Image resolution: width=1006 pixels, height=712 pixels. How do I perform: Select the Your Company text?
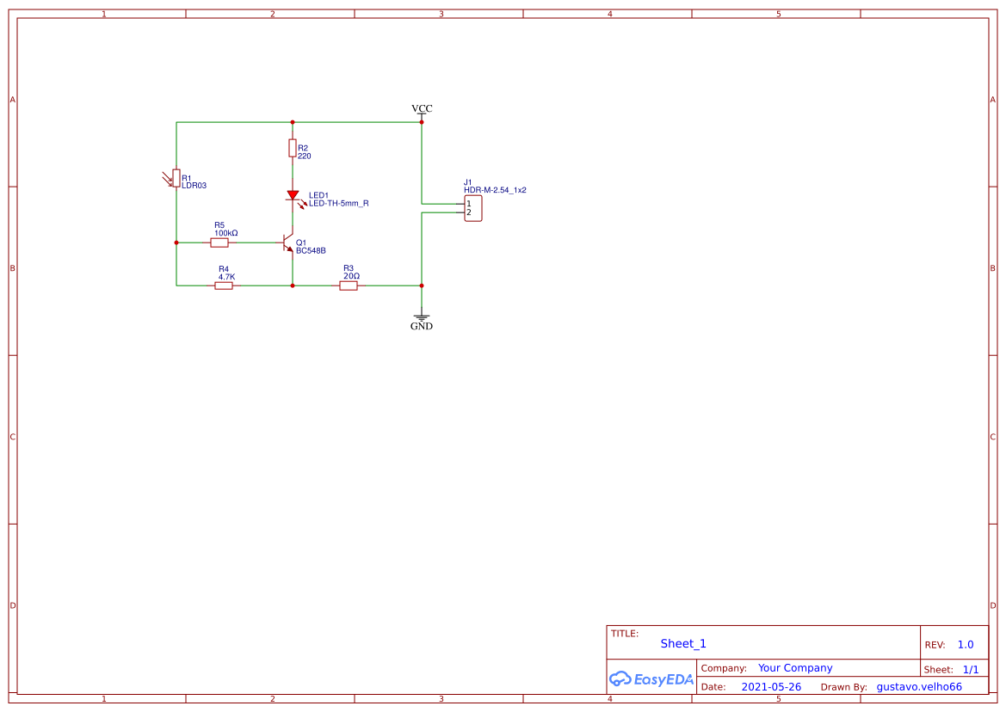click(x=794, y=667)
